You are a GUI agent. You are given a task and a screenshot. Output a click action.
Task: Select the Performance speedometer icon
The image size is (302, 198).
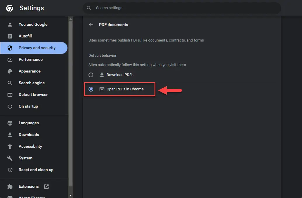tap(10, 59)
